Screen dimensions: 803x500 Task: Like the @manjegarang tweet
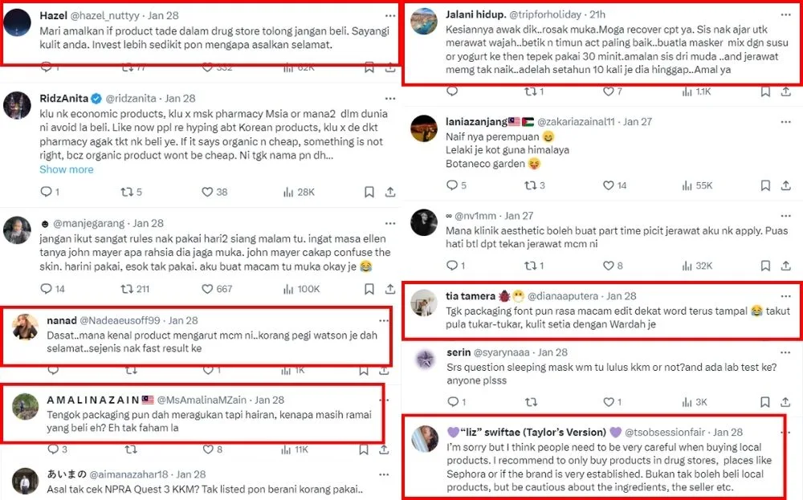pos(207,288)
